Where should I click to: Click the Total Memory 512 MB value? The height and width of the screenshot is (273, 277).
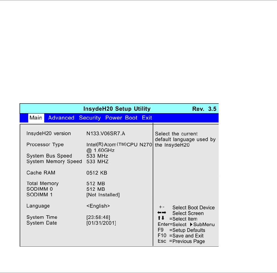96,183
